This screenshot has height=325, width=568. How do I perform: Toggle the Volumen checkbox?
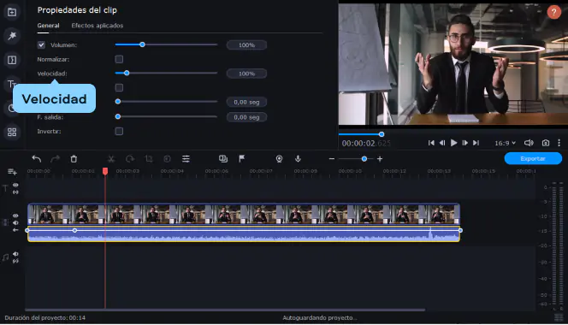tap(41, 45)
